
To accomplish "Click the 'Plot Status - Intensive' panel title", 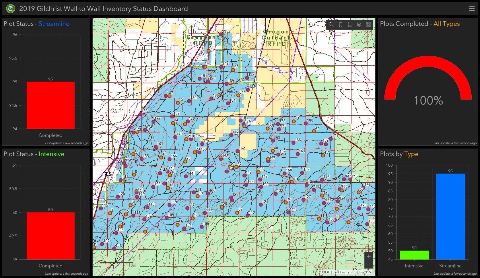I will tap(34, 154).
